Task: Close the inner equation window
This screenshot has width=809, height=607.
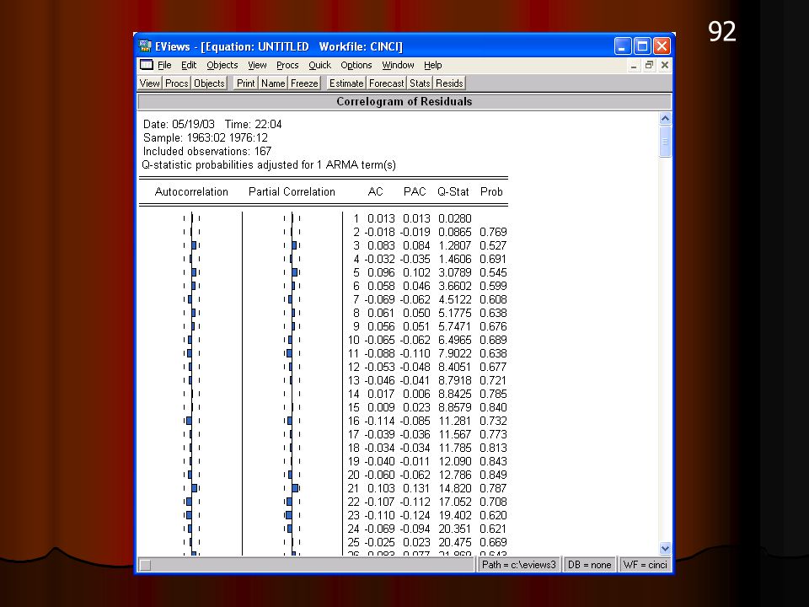Action: click(x=665, y=65)
